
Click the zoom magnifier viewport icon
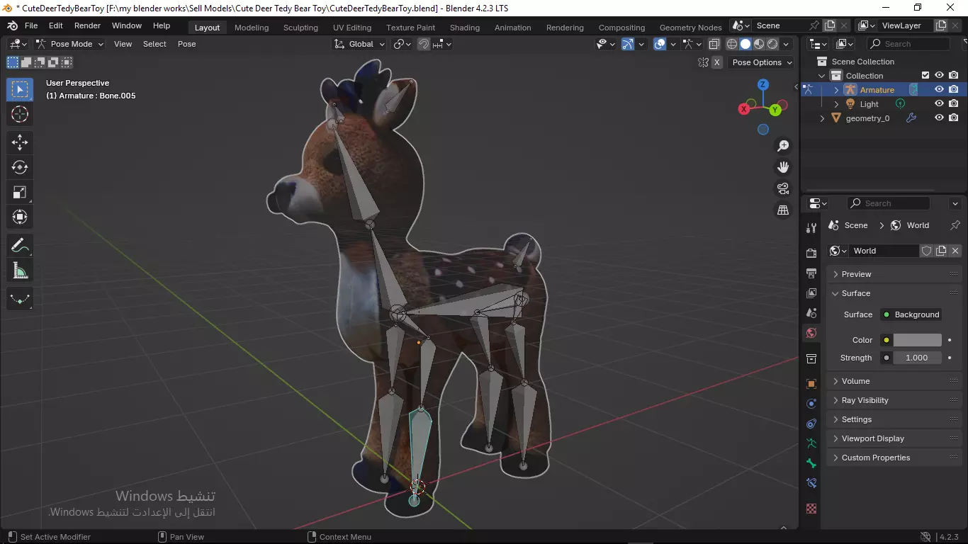pyautogui.click(x=783, y=146)
